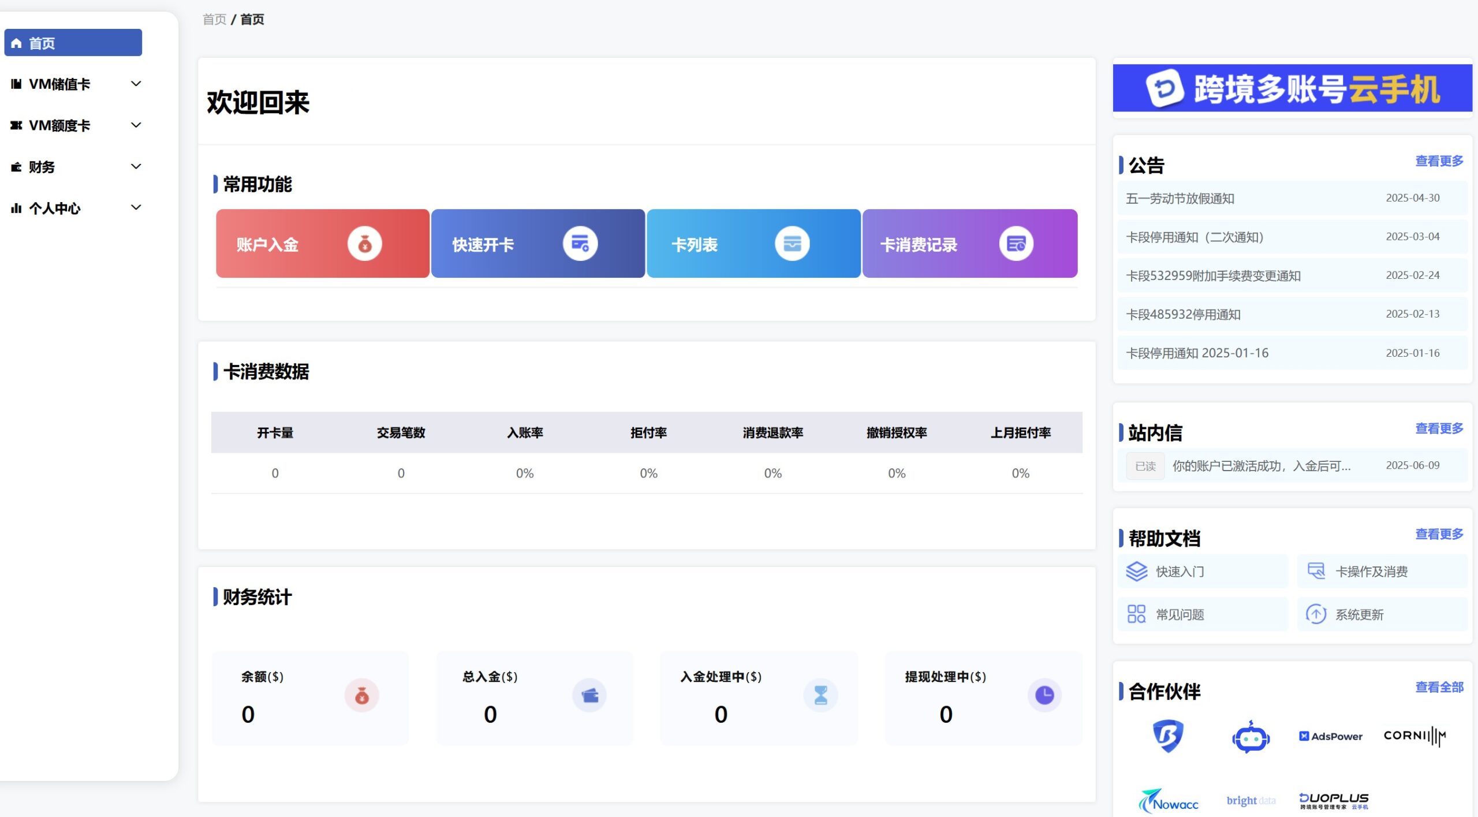This screenshot has height=817, width=1478.
Task: Open 卡段532959附加手续费变更通知 announcement
Action: pyautogui.click(x=1292, y=275)
